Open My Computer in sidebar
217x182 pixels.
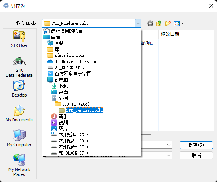click(x=19, y=138)
